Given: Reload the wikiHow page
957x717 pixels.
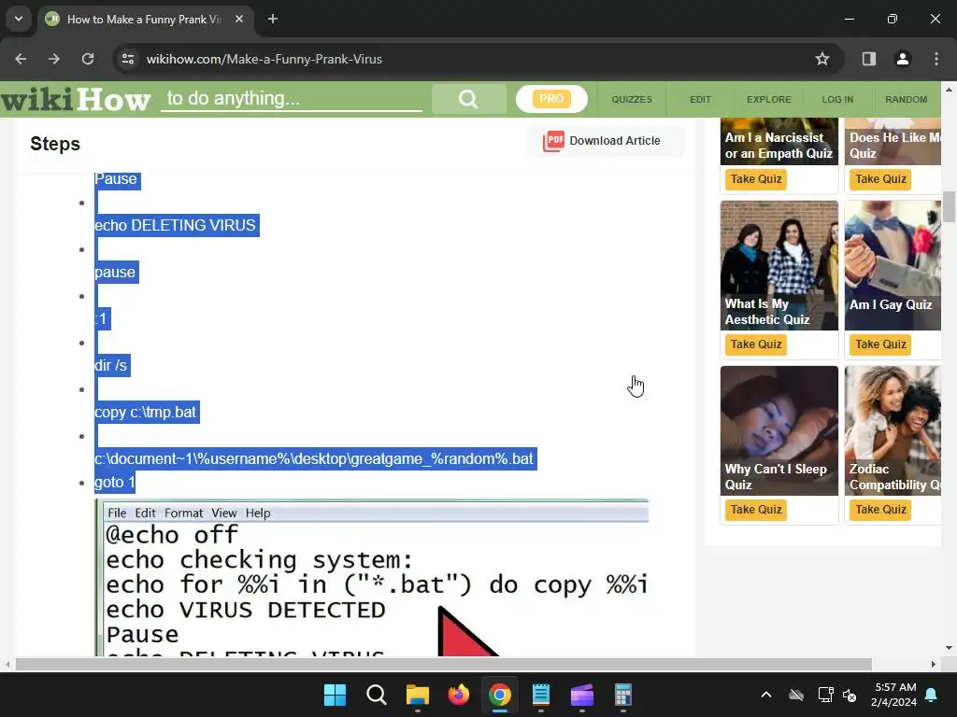Looking at the screenshot, I should point(88,59).
